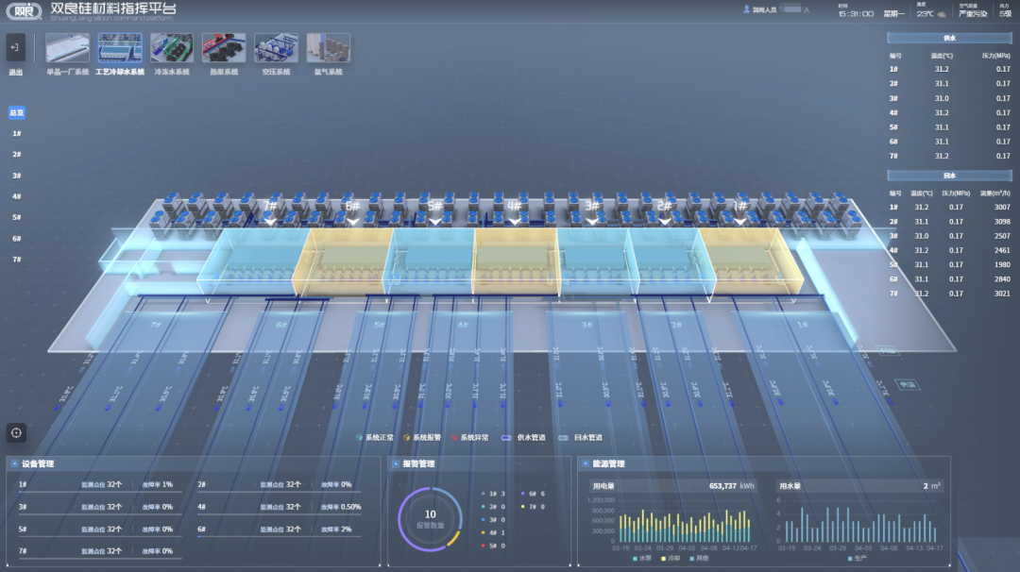Open the 单晶一厂系统 thumbnail
The height and width of the screenshot is (572, 1020).
point(68,48)
